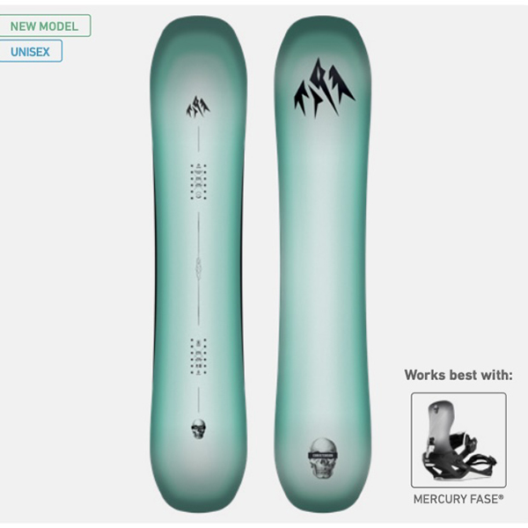Click the vertical line above small skull
528x528 pixels.
pos(198,400)
